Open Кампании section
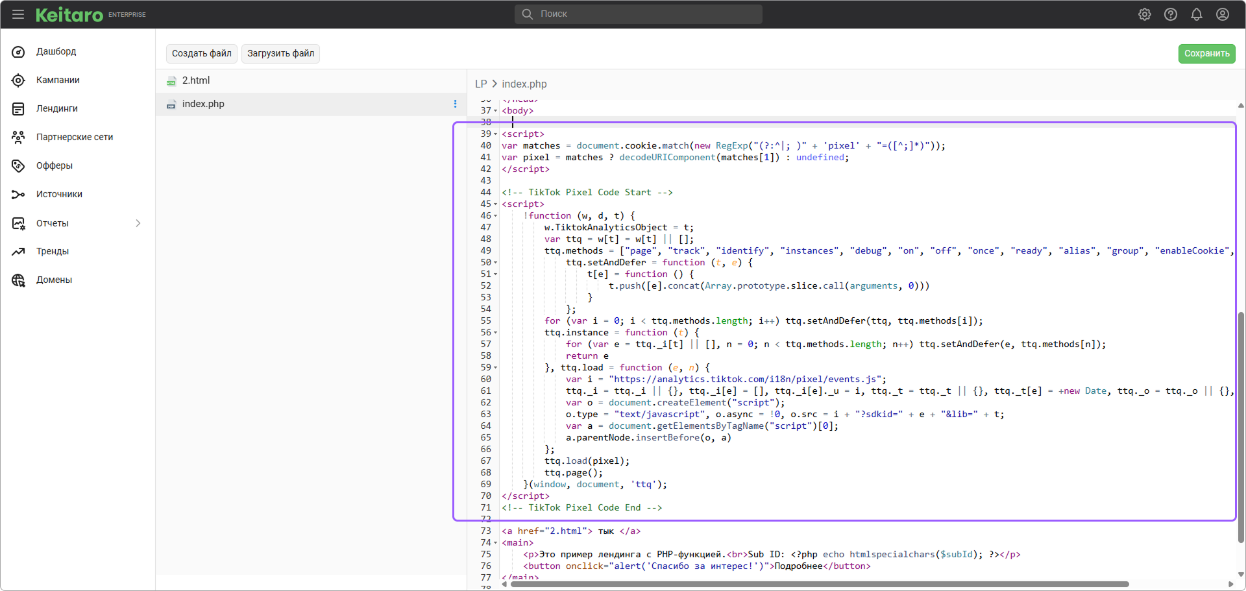The image size is (1246, 591). (x=58, y=80)
